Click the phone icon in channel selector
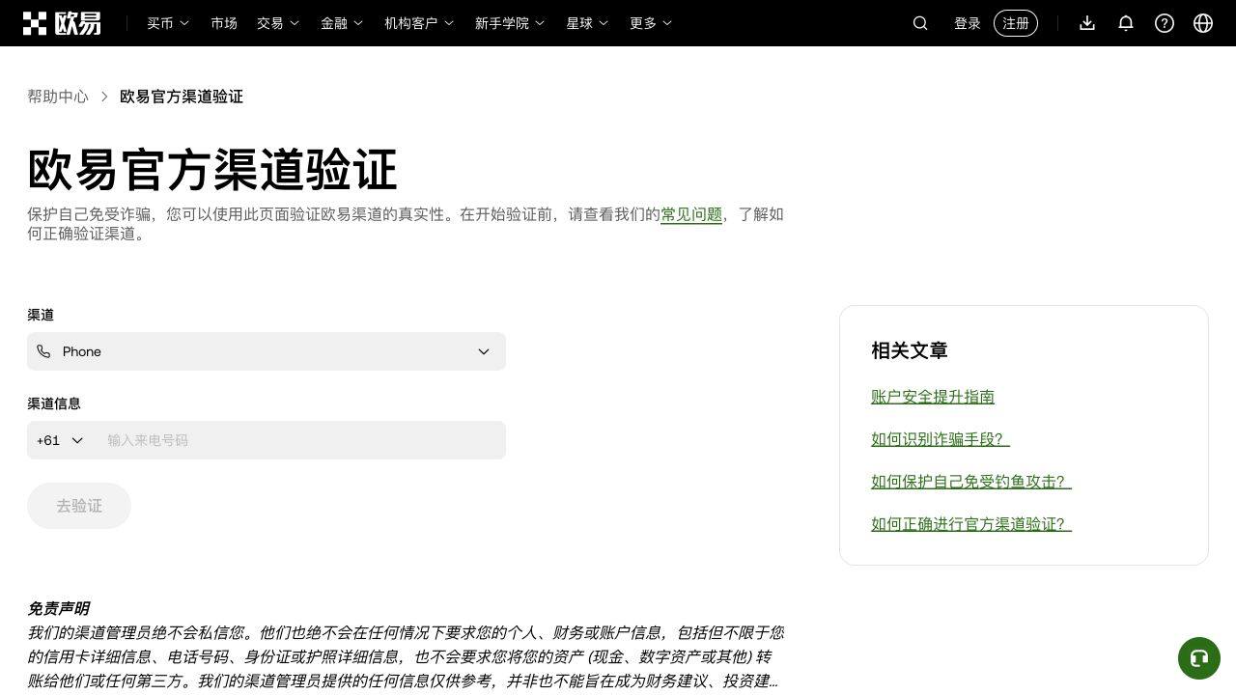1236x695 pixels. pos(43,351)
